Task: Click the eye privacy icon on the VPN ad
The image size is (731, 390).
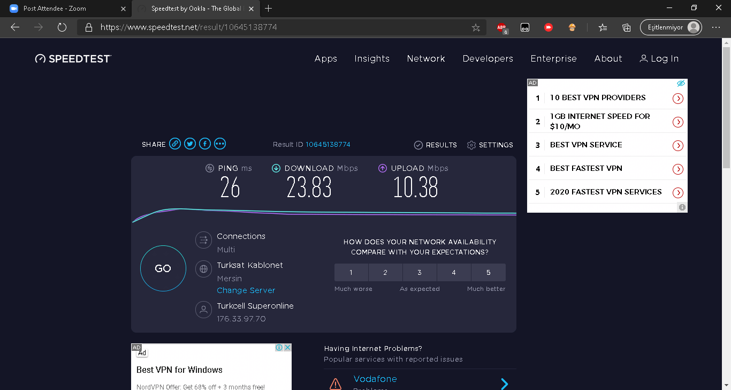Action: (681, 84)
